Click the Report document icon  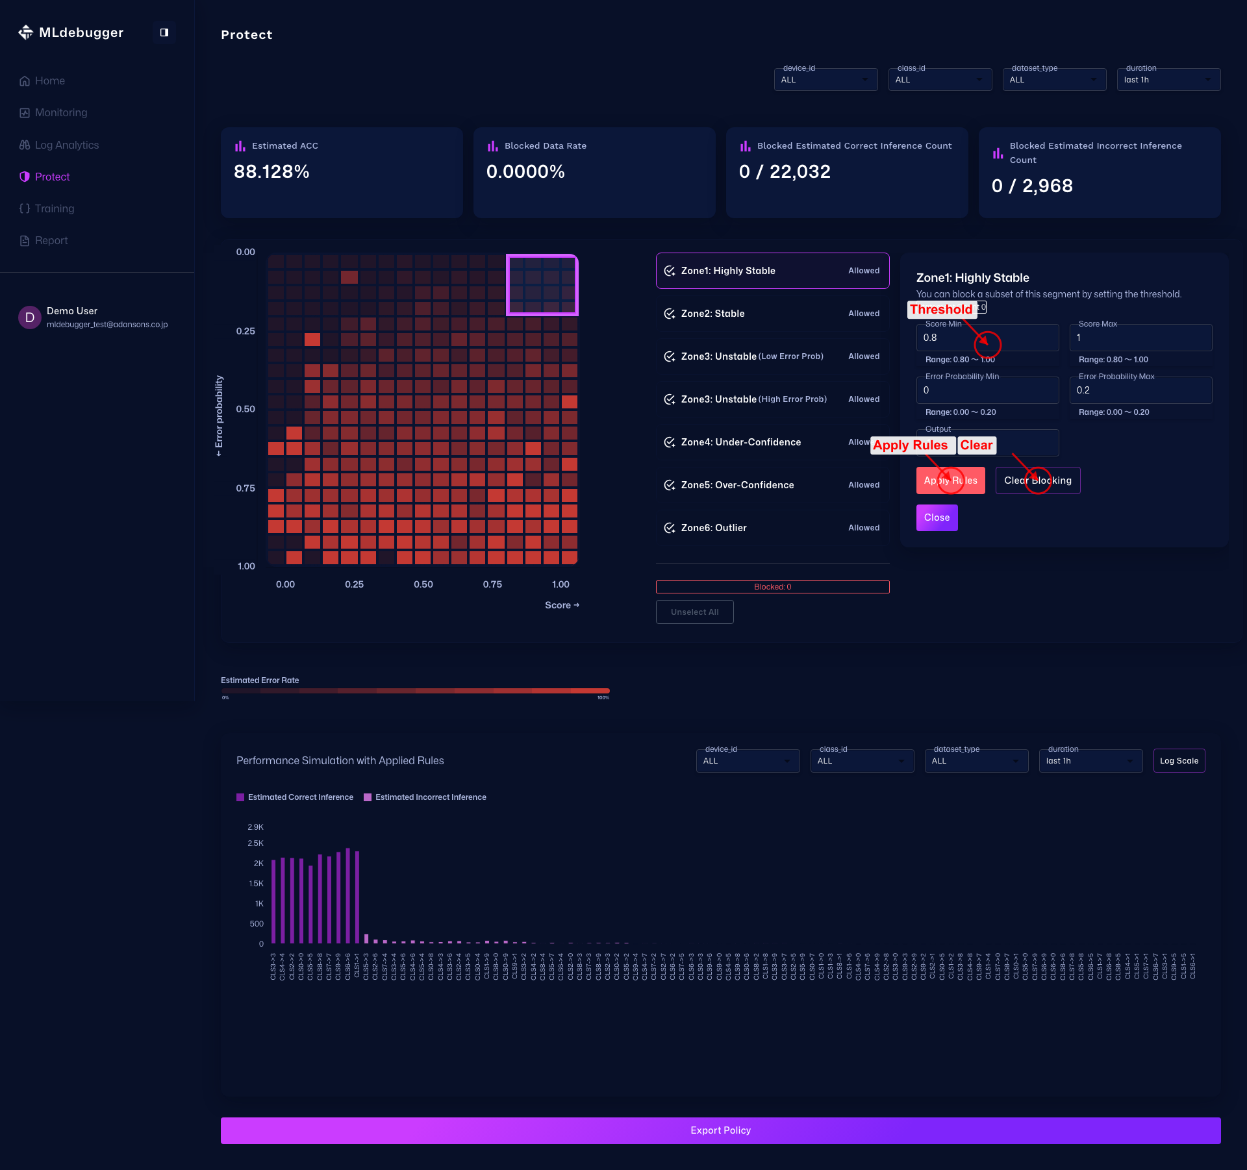pos(25,241)
